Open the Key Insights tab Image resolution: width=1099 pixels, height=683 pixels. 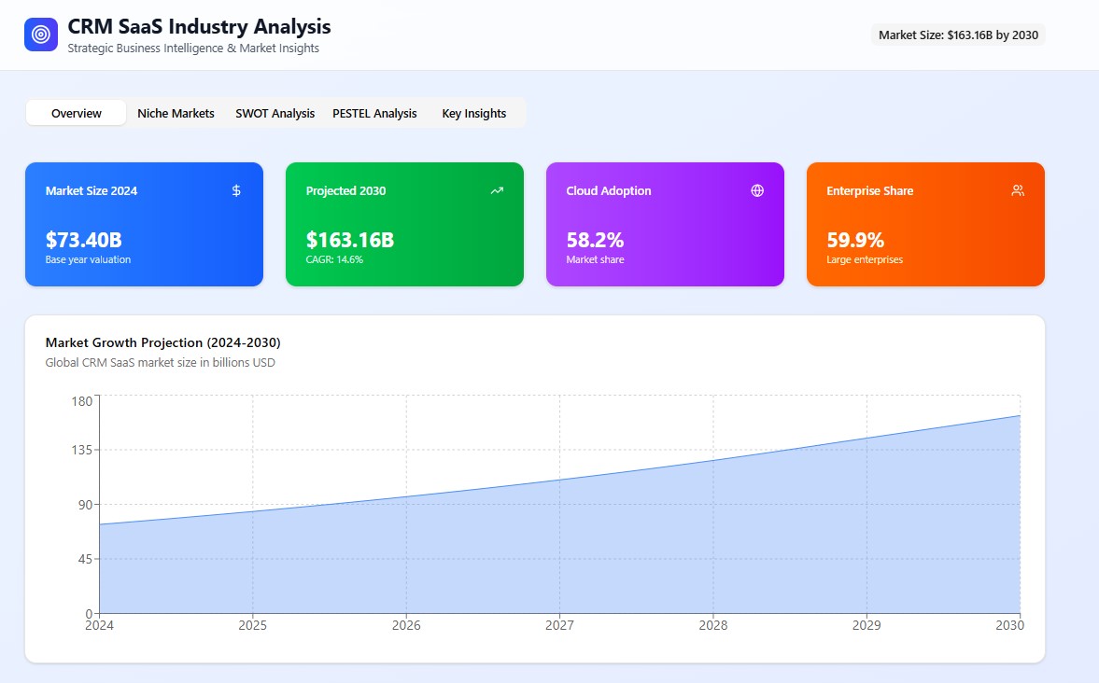point(473,113)
